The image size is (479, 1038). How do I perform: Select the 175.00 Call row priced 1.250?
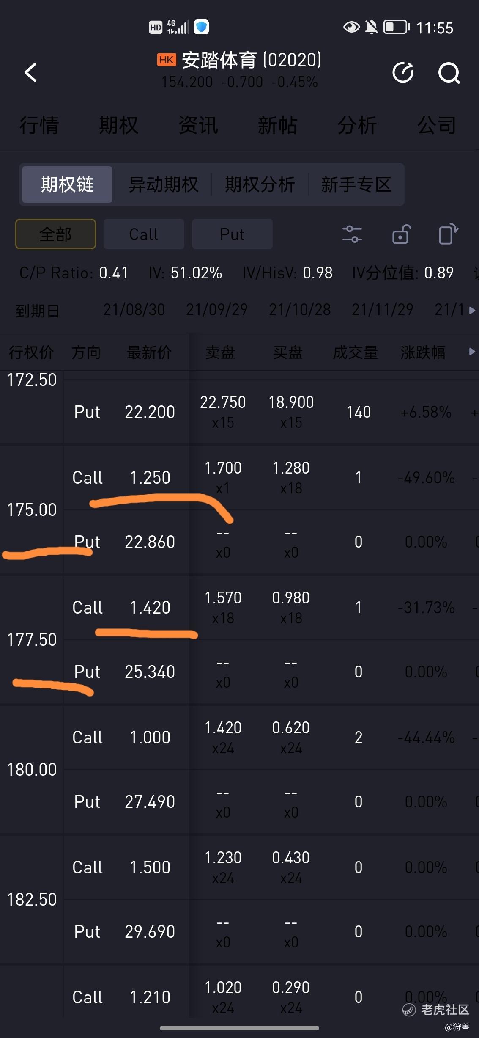271,477
